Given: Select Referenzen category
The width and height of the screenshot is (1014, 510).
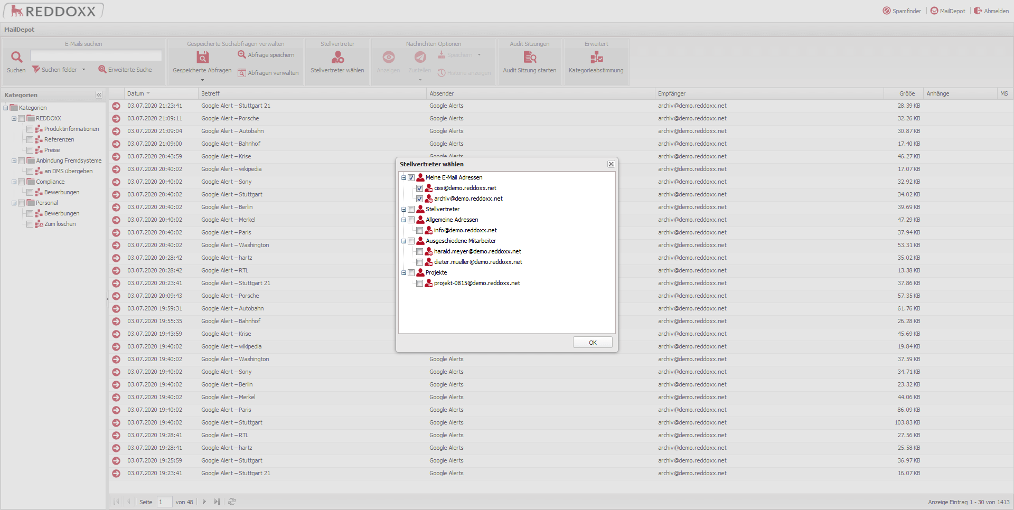Looking at the screenshot, I should click(59, 139).
